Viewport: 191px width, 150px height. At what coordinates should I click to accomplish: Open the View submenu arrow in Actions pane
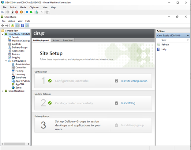tap(188, 40)
